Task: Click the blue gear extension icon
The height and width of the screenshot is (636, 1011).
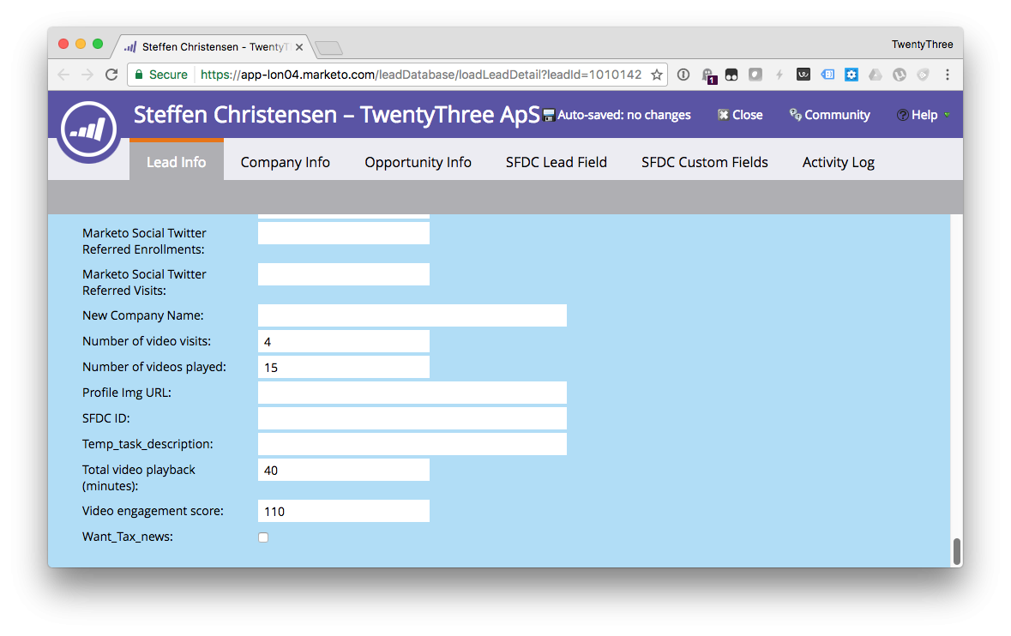Action: [852, 75]
